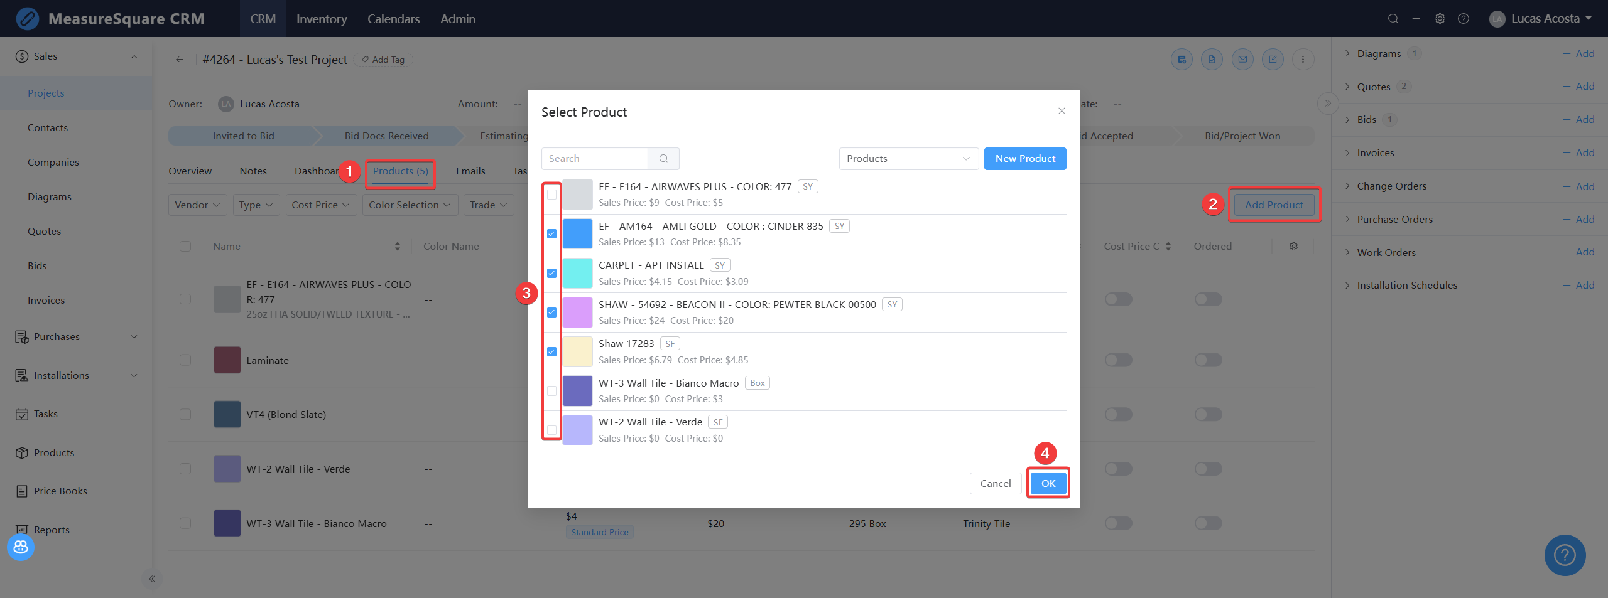1608x598 pixels.
Task: Open the Type filter dropdown
Action: tap(256, 205)
